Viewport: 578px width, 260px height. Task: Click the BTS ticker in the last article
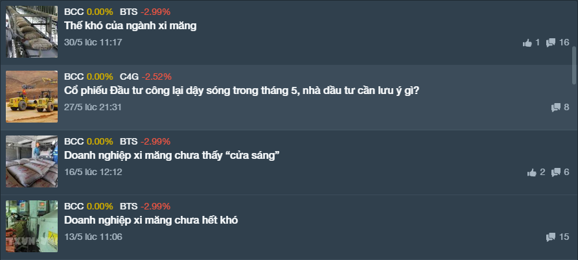[129, 206]
